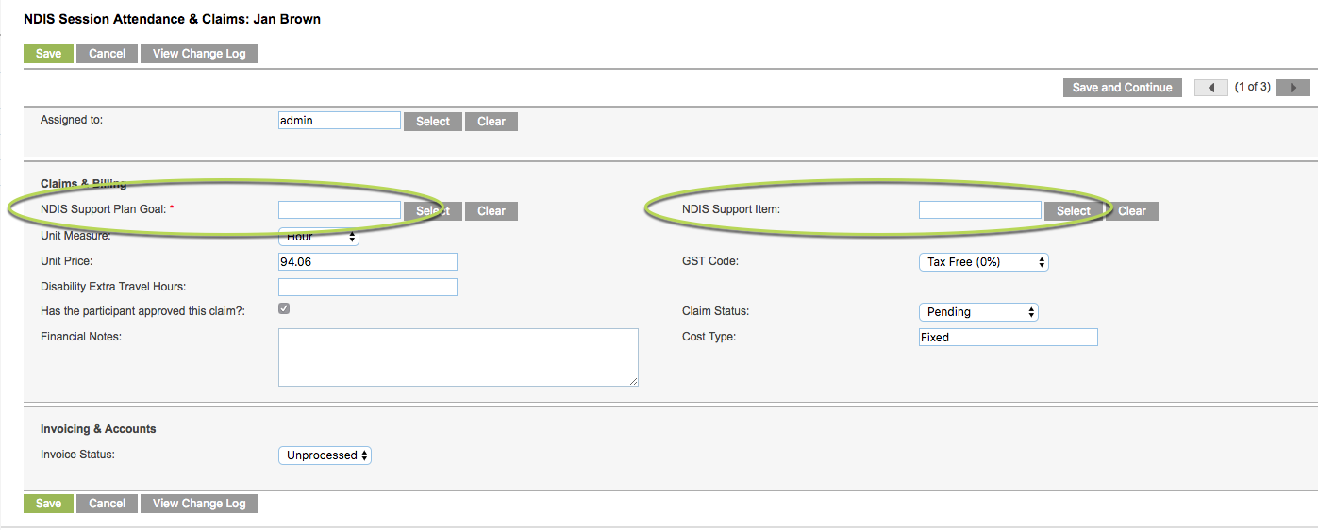Click the "Invoicing & Accounts" heading

click(x=98, y=429)
